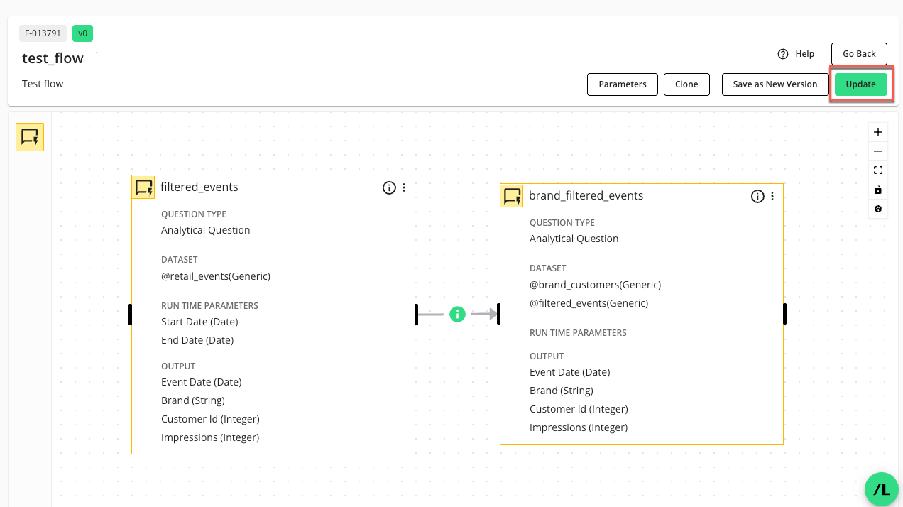Zoom in on the flow canvas
This screenshot has height=507, width=903.
(x=878, y=132)
